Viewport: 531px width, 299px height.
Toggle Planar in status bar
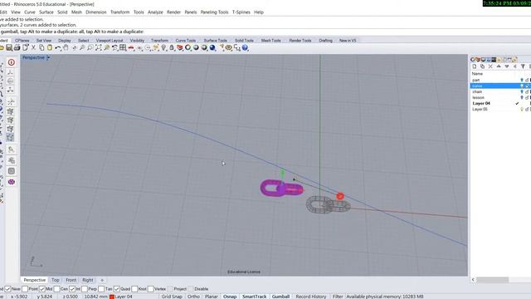(211, 297)
